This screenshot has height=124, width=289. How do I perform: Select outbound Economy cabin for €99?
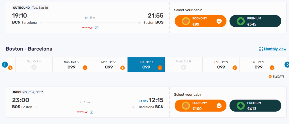tap(200, 21)
